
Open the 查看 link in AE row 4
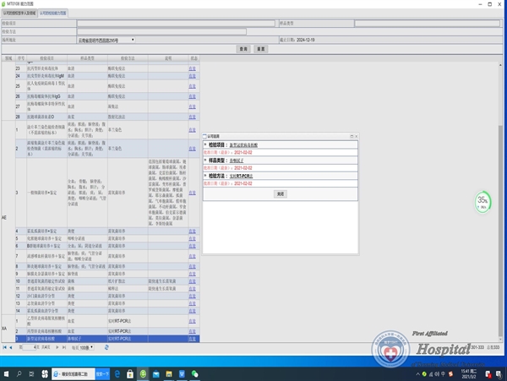(x=193, y=231)
